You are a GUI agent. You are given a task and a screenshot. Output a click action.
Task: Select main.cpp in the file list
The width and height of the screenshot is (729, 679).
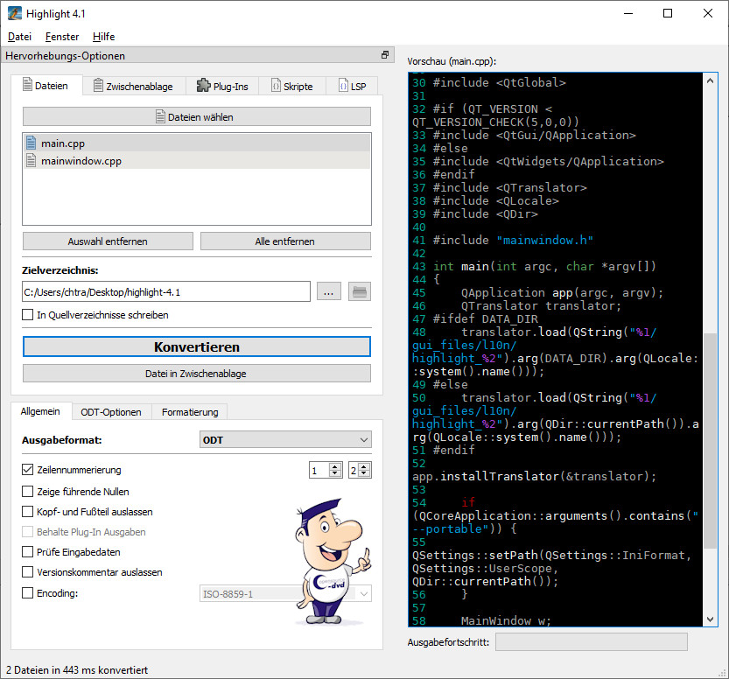[x=63, y=143]
